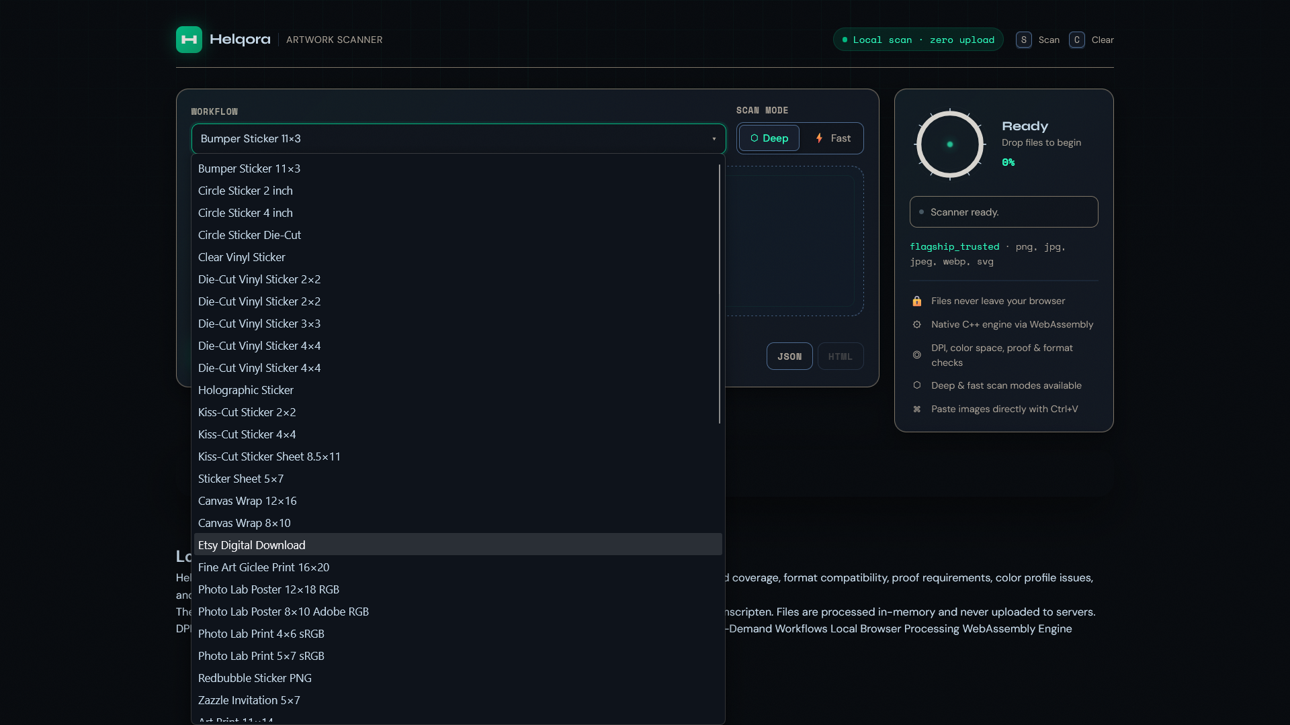Click the C shortcut key badge
This screenshot has width=1290, height=725.
point(1076,40)
